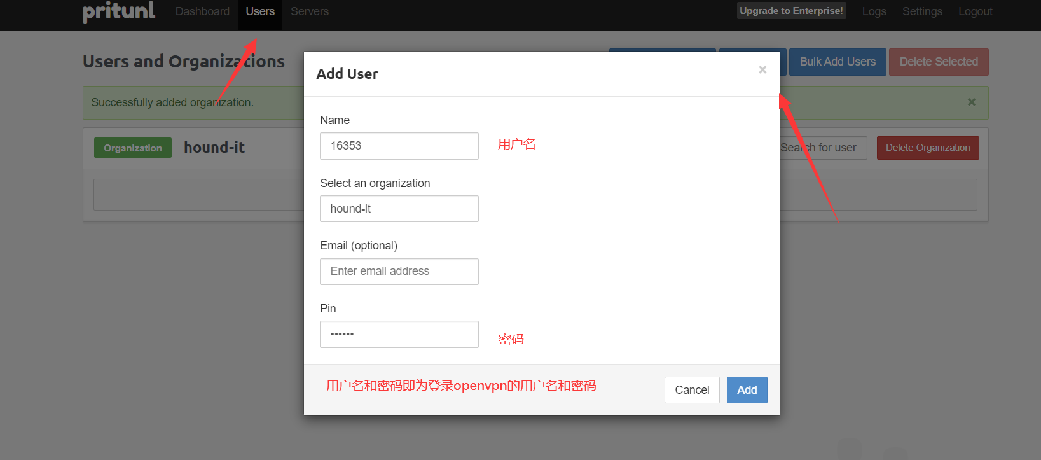Open the Servers tab
Image resolution: width=1041 pixels, height=460 pixels.
tap(310, 11)
